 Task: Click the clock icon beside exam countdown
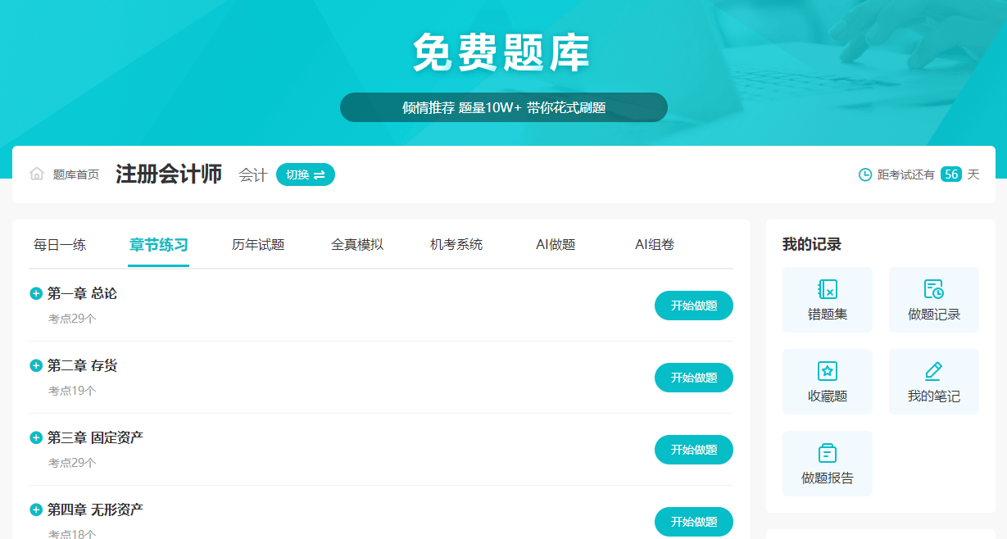[x=865, y=174]
